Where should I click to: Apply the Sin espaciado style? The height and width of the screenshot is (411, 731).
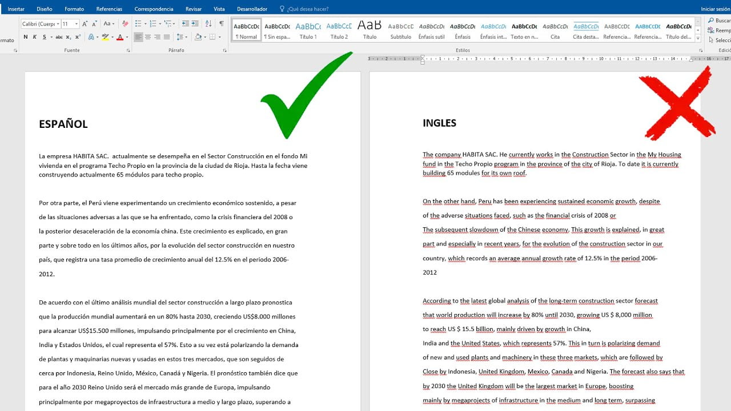click(x=277, y=30)
